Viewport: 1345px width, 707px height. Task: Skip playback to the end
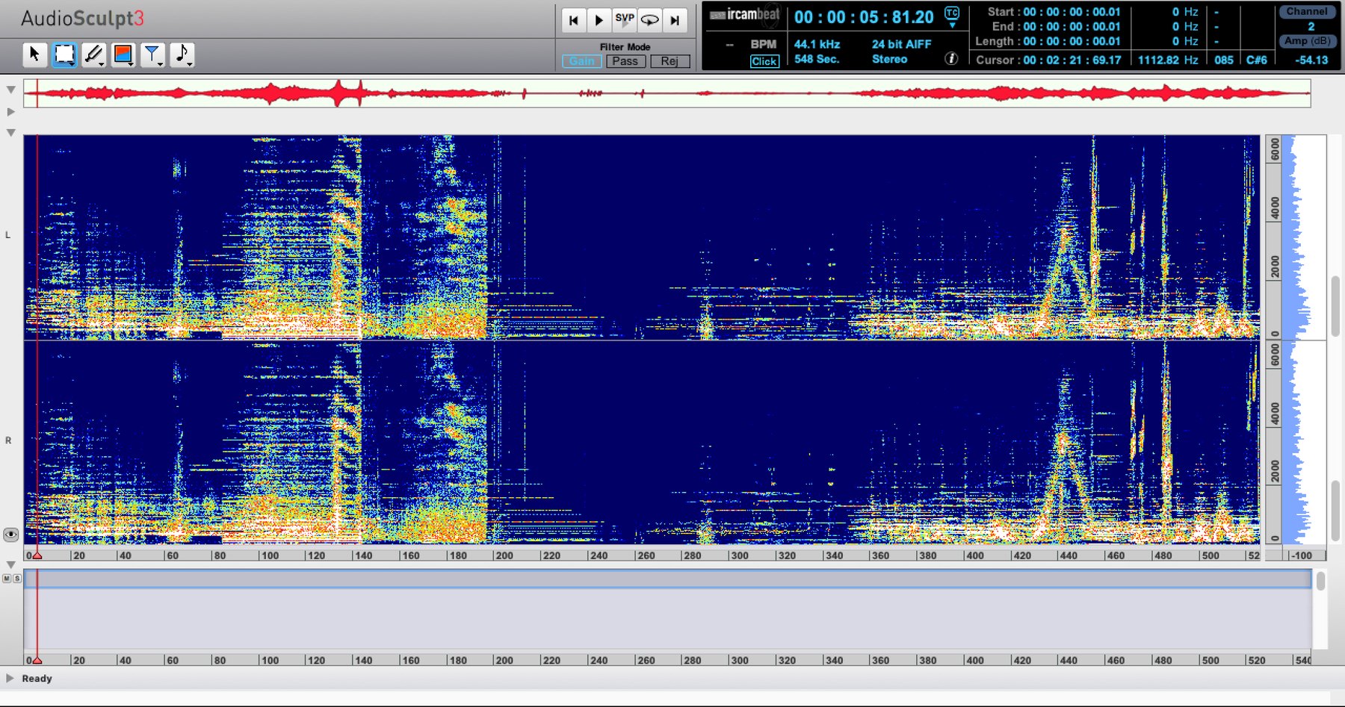click(x=675, y=21)
